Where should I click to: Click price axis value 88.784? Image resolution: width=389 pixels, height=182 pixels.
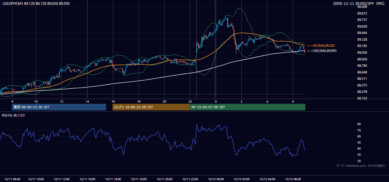[x=363, y=66]
